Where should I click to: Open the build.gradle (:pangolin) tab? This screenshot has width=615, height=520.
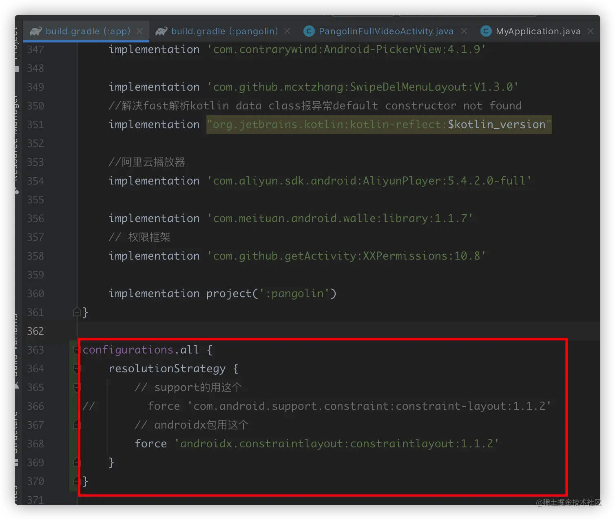(224, 31)
